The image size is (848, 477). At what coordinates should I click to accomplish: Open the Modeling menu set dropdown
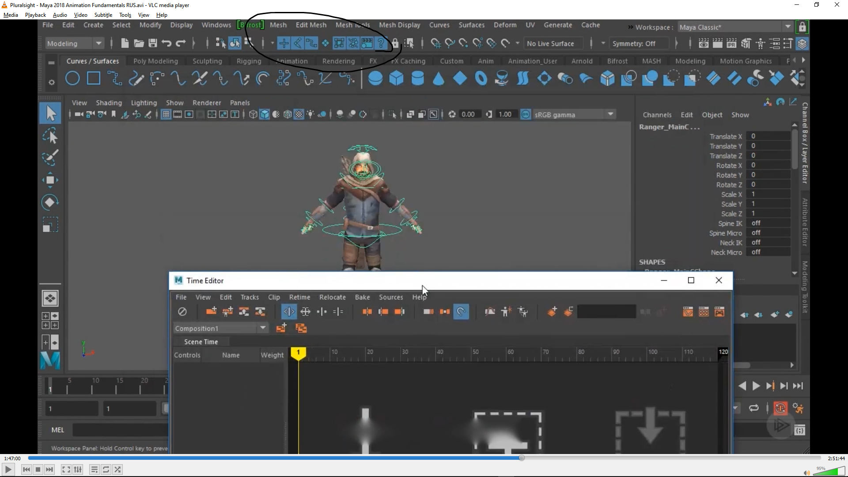pos(74,43)
